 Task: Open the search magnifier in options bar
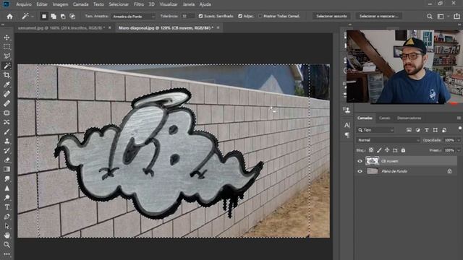click(x=430, y=17)
